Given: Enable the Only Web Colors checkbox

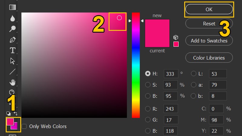Looking at the screenshot, I should pyautogui.click(x=24, y=126).
